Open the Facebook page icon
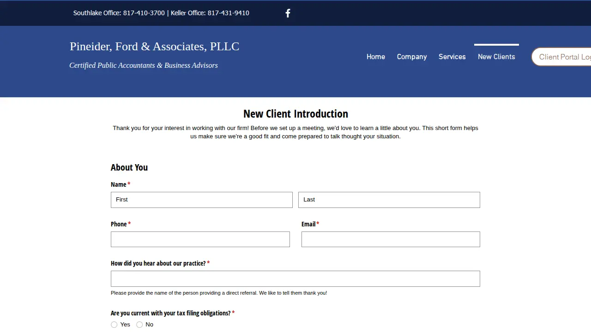 [288, 13]
